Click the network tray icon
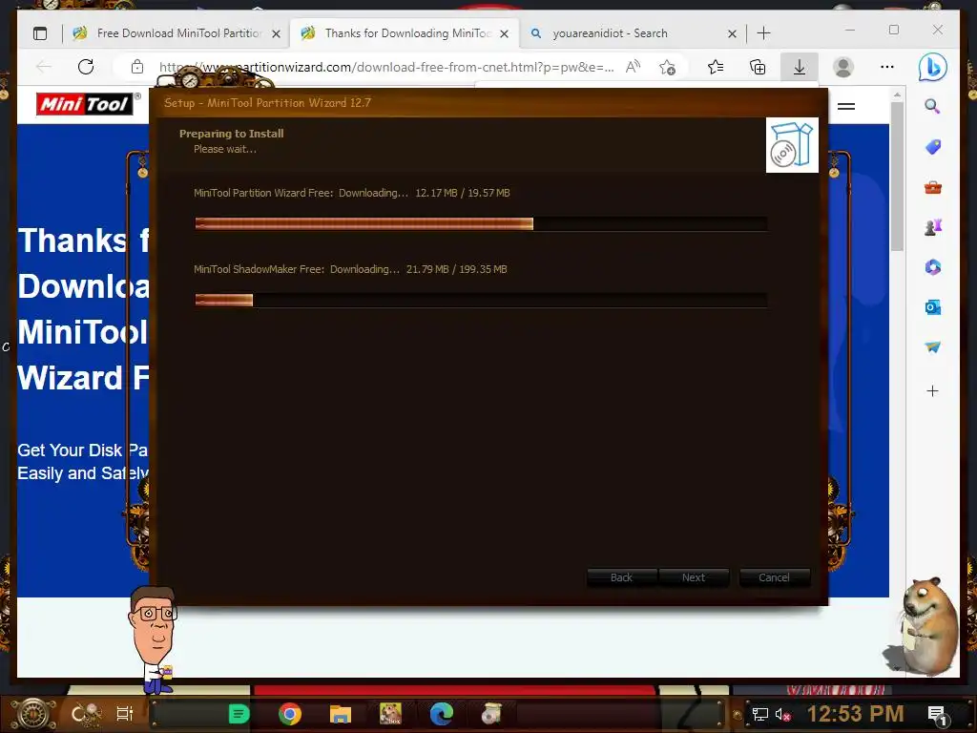 759,714
